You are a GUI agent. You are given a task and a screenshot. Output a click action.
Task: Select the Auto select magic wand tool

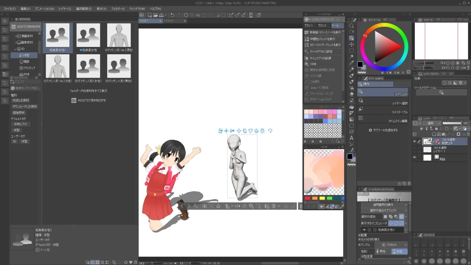(351, 57)
